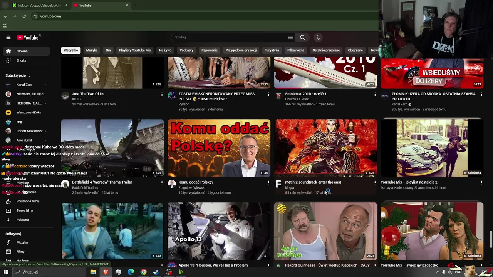Close the kick.com browser tab

65,5
